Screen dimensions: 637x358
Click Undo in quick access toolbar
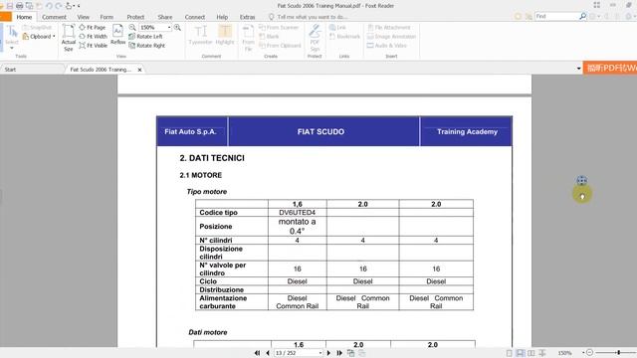(49, 6)
